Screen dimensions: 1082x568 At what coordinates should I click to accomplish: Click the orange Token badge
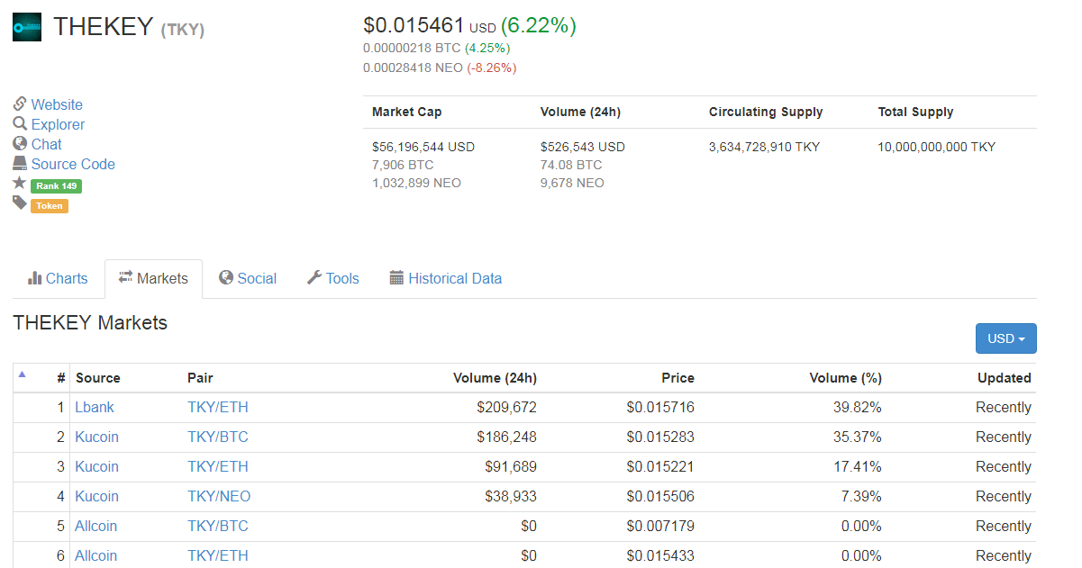pyautogui.click(x=50, y=206)
